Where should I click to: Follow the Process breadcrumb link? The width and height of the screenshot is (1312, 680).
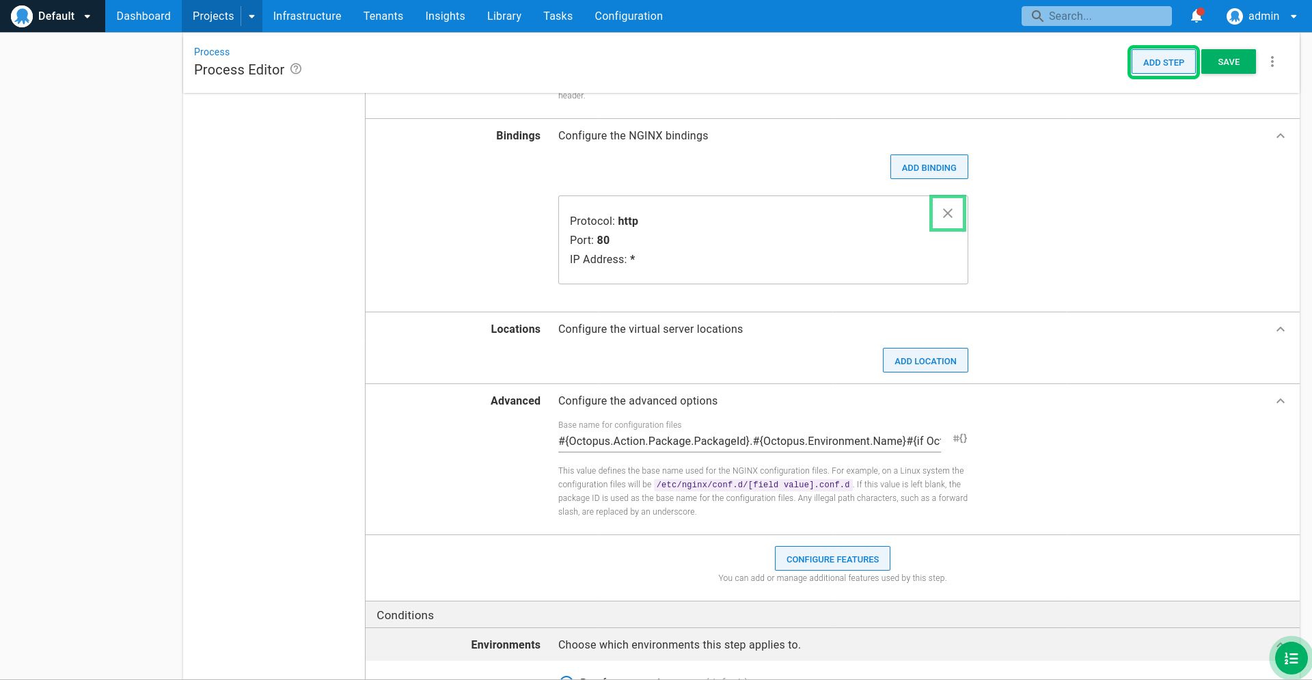(x=212, y=52)
